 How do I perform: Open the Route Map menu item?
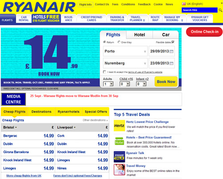coord(155,19)
